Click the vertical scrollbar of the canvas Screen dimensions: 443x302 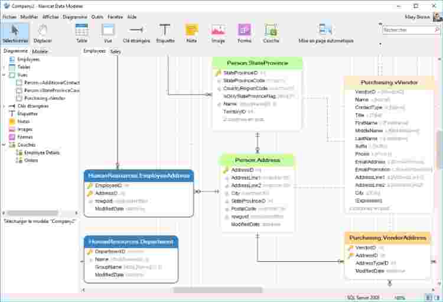tap(439, 150)
